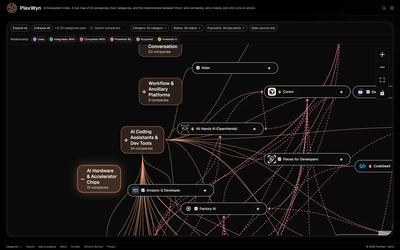Click the chart icon beside Pieces for Developers
Image resolution: width=400 pixels, height=250 pixels.
point(279,159)
